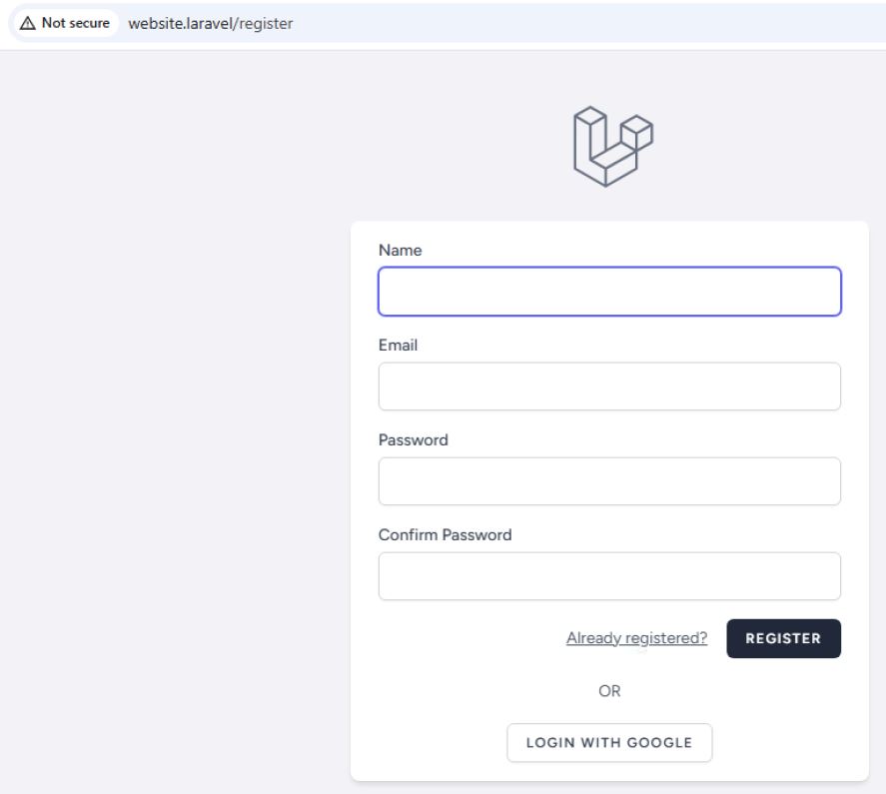This screenshot has width=886, height=794.
Task: Open the Not secure site info chip
Action: click(63, 24)
